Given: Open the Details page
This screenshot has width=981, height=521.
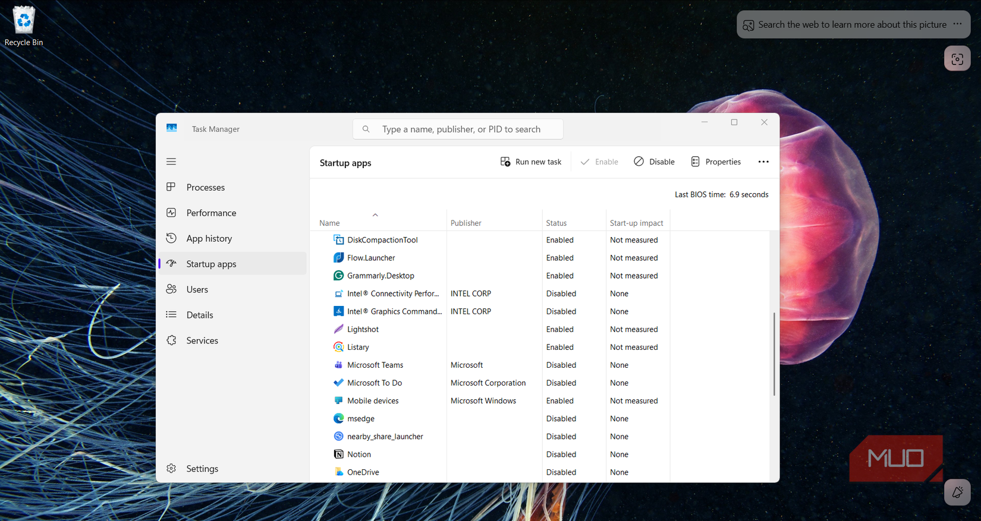Looking at the screenshot, I should [232, 315].
